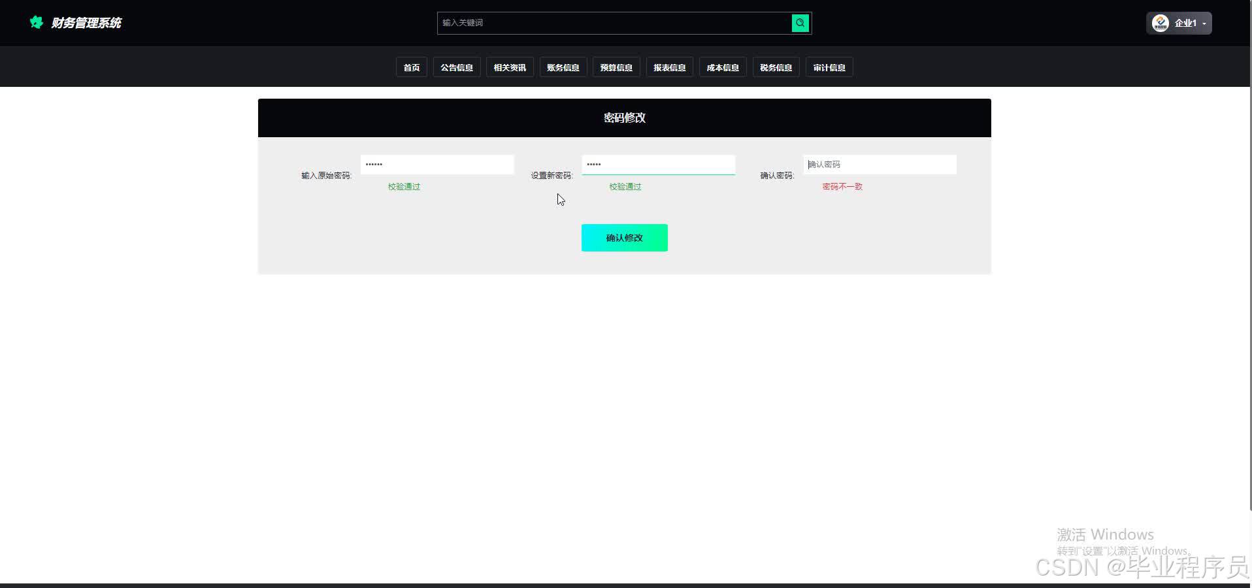Click the 输入原始密码 password field
1252x588 pixels.
(437, 165)
